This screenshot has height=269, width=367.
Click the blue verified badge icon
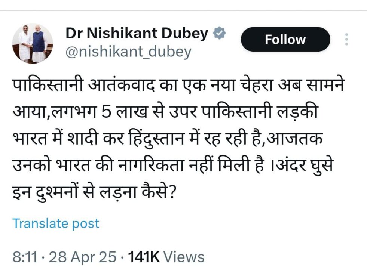[219, 33]
